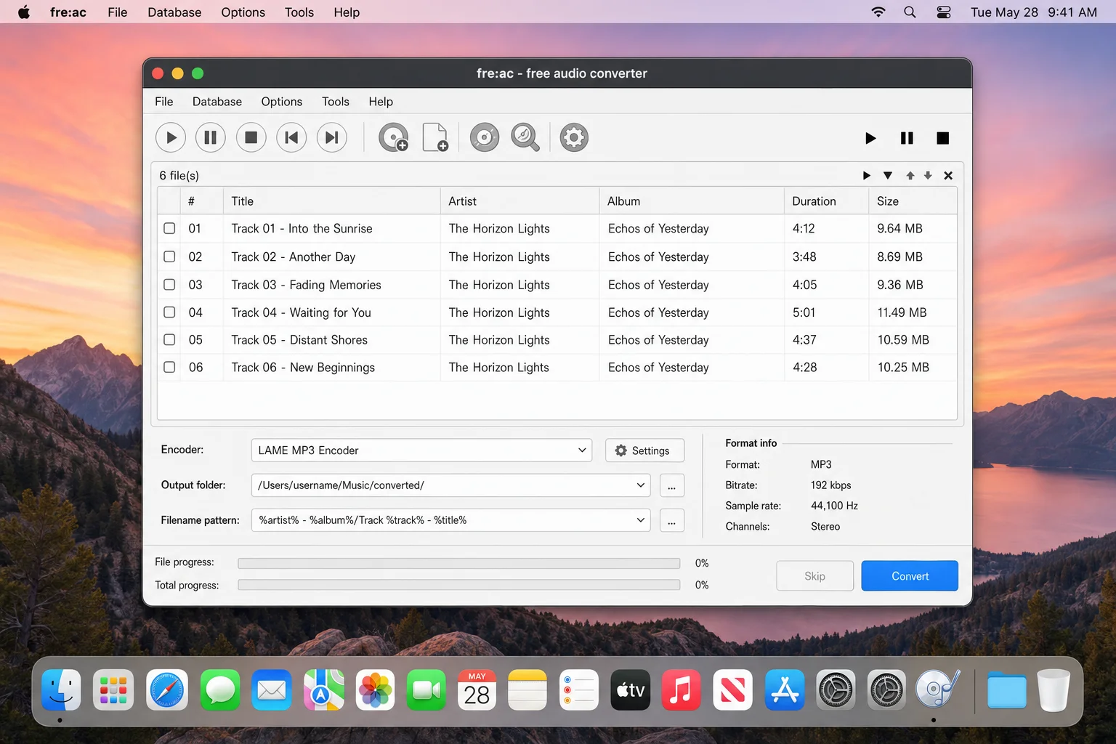
Task: Open Music app from the Dock
Action: 682,690
